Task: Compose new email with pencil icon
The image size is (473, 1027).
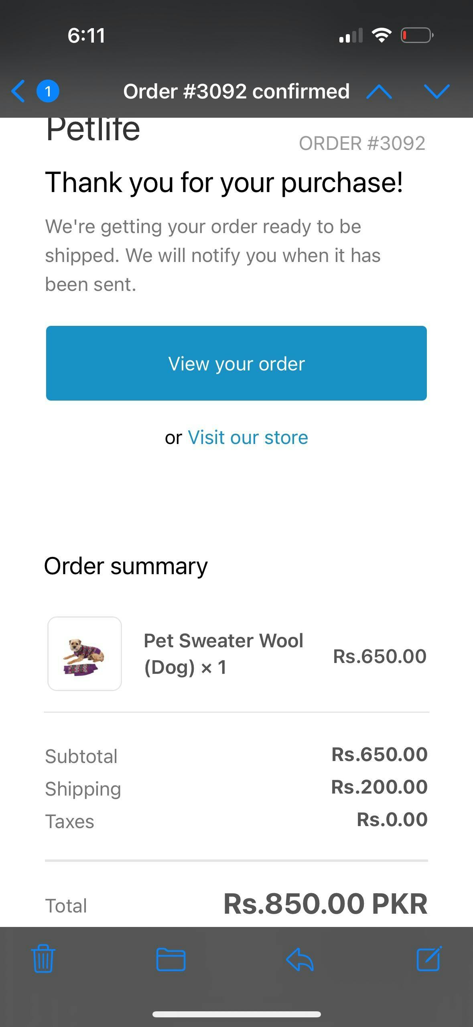Action: click(429, 958)
